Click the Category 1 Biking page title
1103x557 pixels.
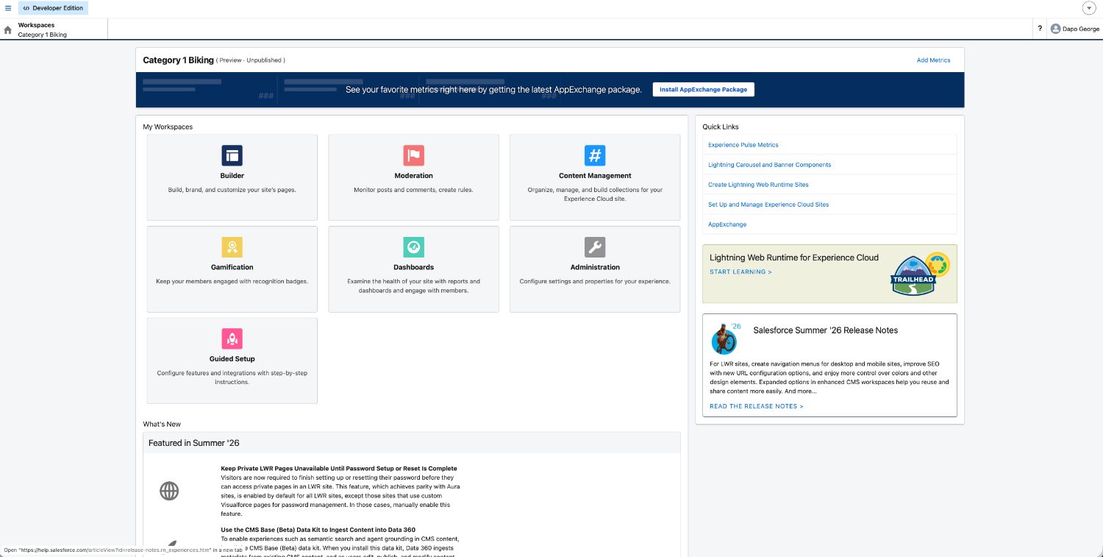tap(178, 60)
